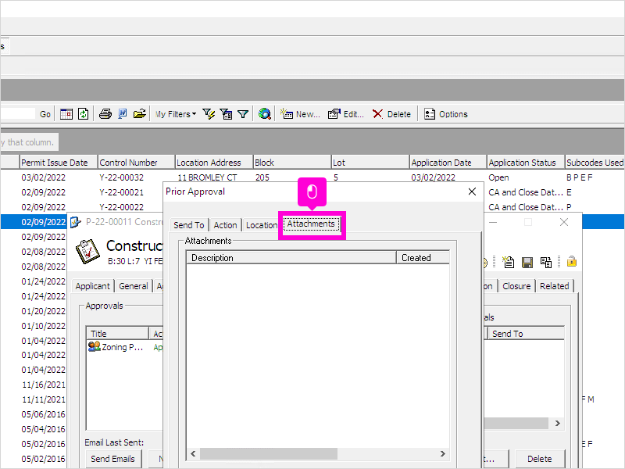Click the plain funnel filter icon
625x469 pixels.
tap(243, 114)
